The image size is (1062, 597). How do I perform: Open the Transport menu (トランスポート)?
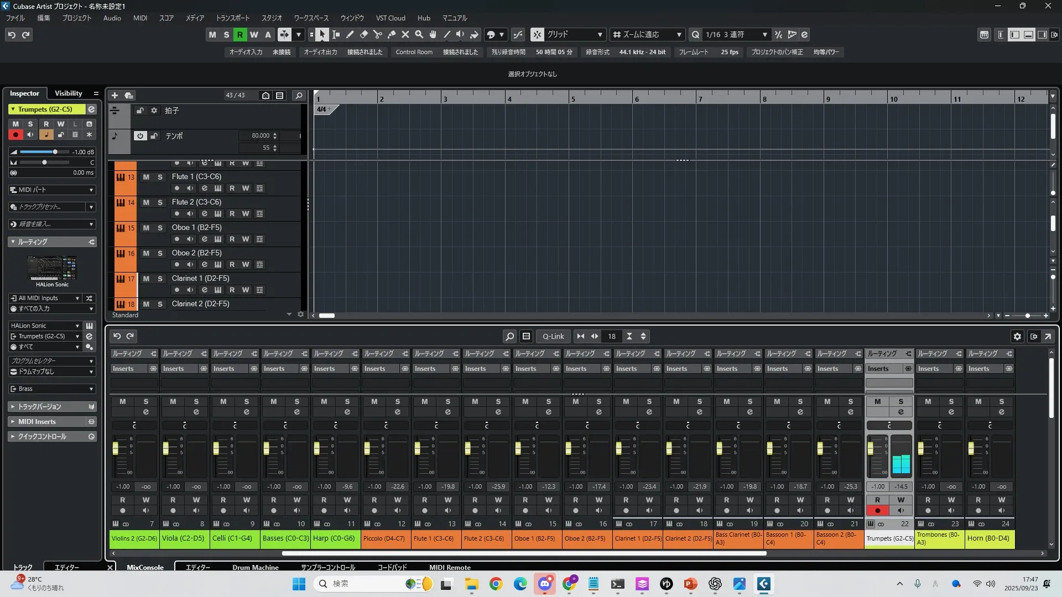pyautogui.click(x=232, y=18)
